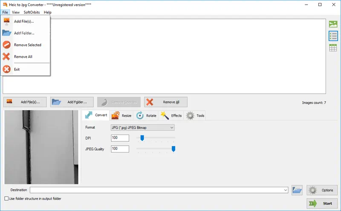
Task: Switch to table grid view icon in sidebar
Action: [333, 48]
